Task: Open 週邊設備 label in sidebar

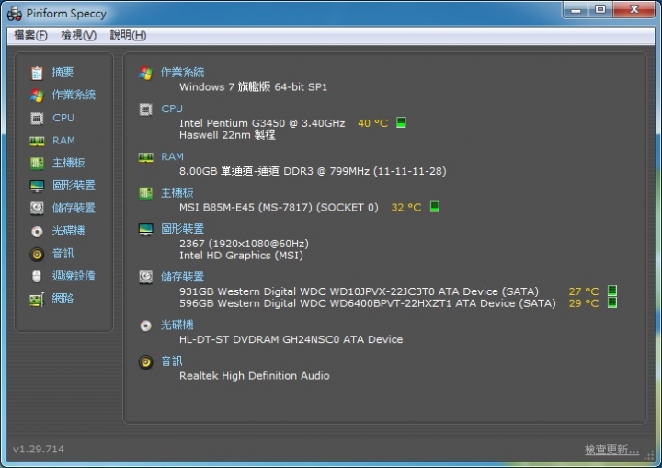Action: pyautogui.click(x=74, y=276)
